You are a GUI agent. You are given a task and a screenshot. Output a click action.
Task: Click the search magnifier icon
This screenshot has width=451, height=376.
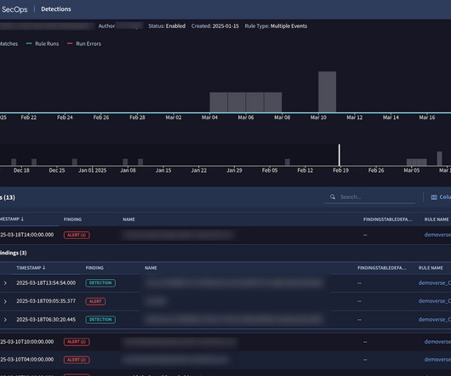pyautogui.click(x=333, y=197)
